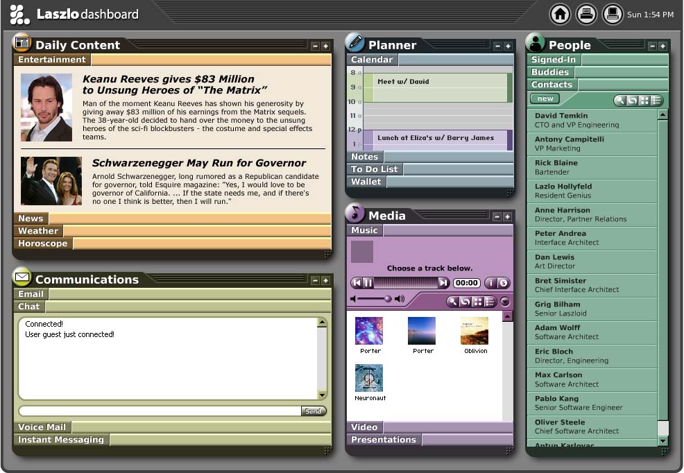Click refresh icon in Media toolbar
Image resolution: width=684 pixels, height=473 pixels.
(465, 302)
